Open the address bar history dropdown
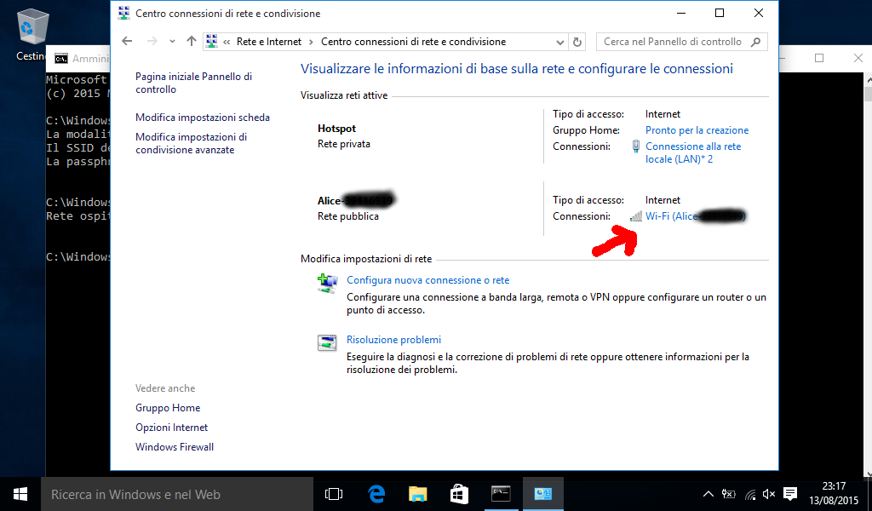 (561, 41)
